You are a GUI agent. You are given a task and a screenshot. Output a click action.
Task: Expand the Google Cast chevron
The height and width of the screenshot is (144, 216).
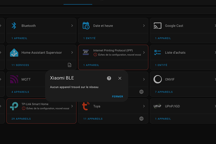pos(214,26)
